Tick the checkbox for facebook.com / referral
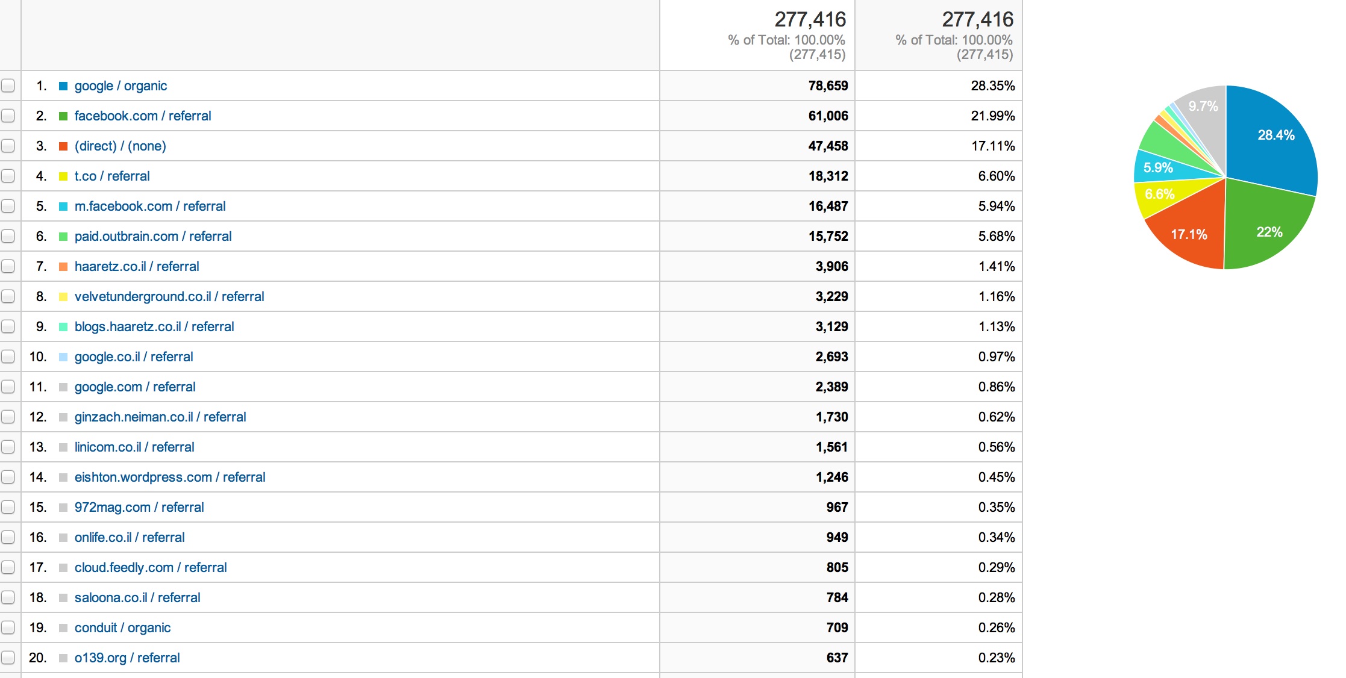Screen dimensions: 1346x678 tap(8, 116)
